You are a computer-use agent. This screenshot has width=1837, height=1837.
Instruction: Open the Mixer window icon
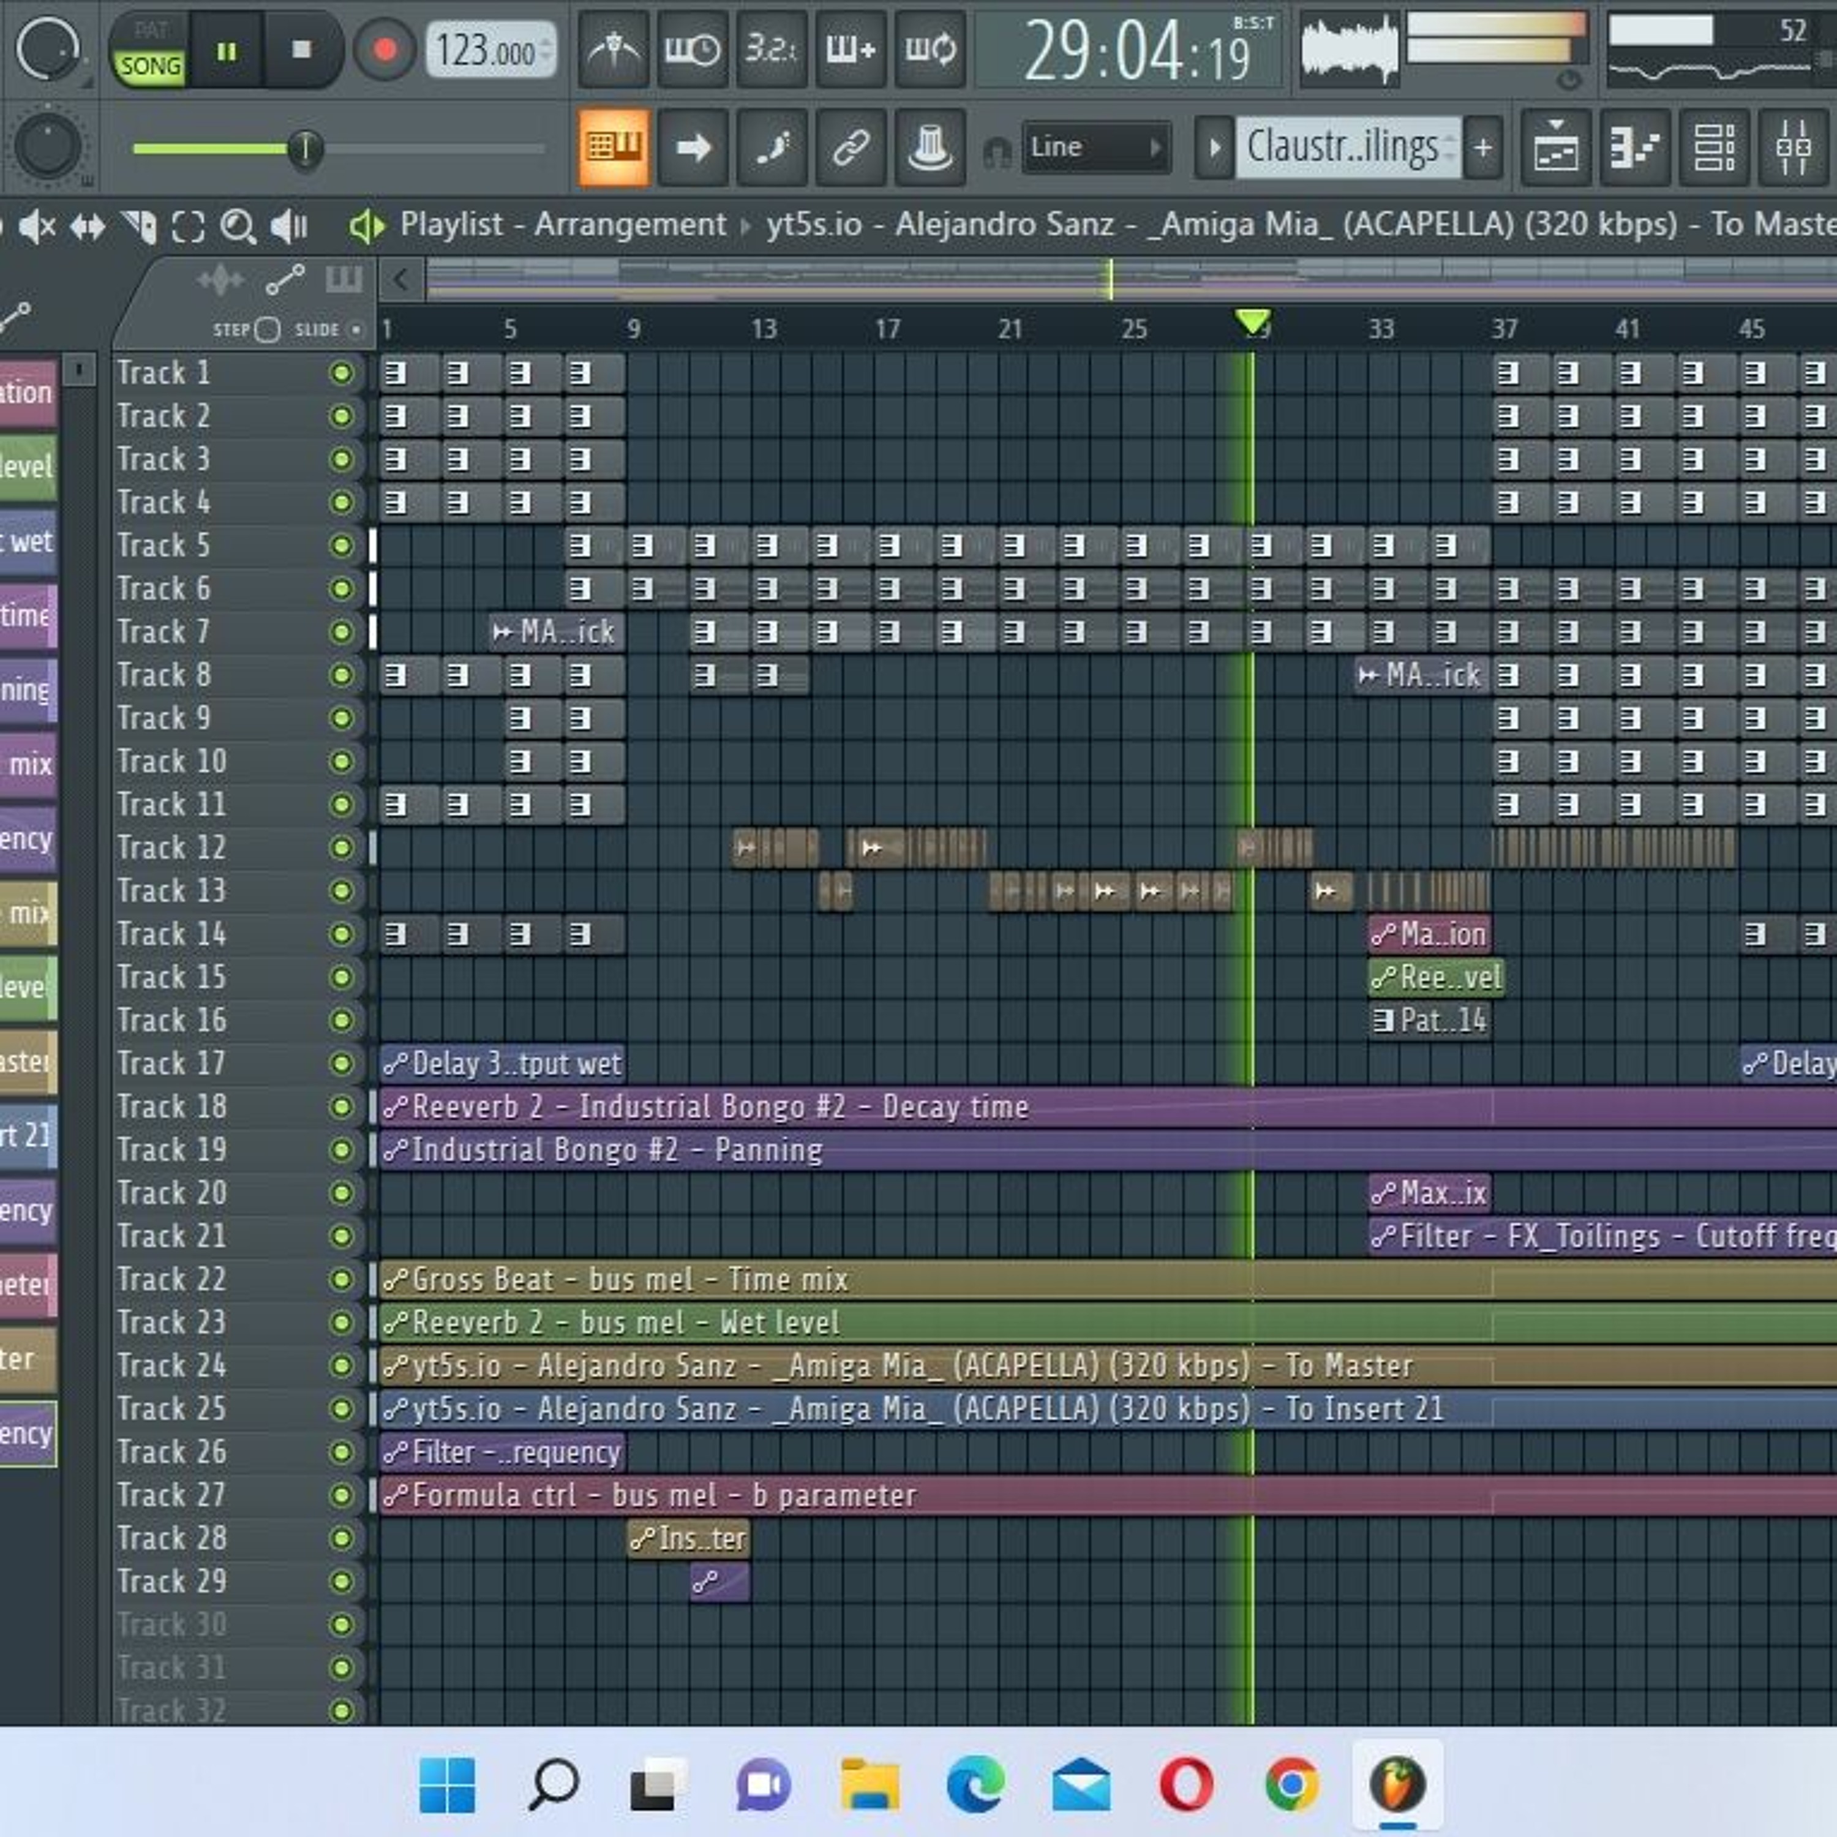coord(1794,148)
